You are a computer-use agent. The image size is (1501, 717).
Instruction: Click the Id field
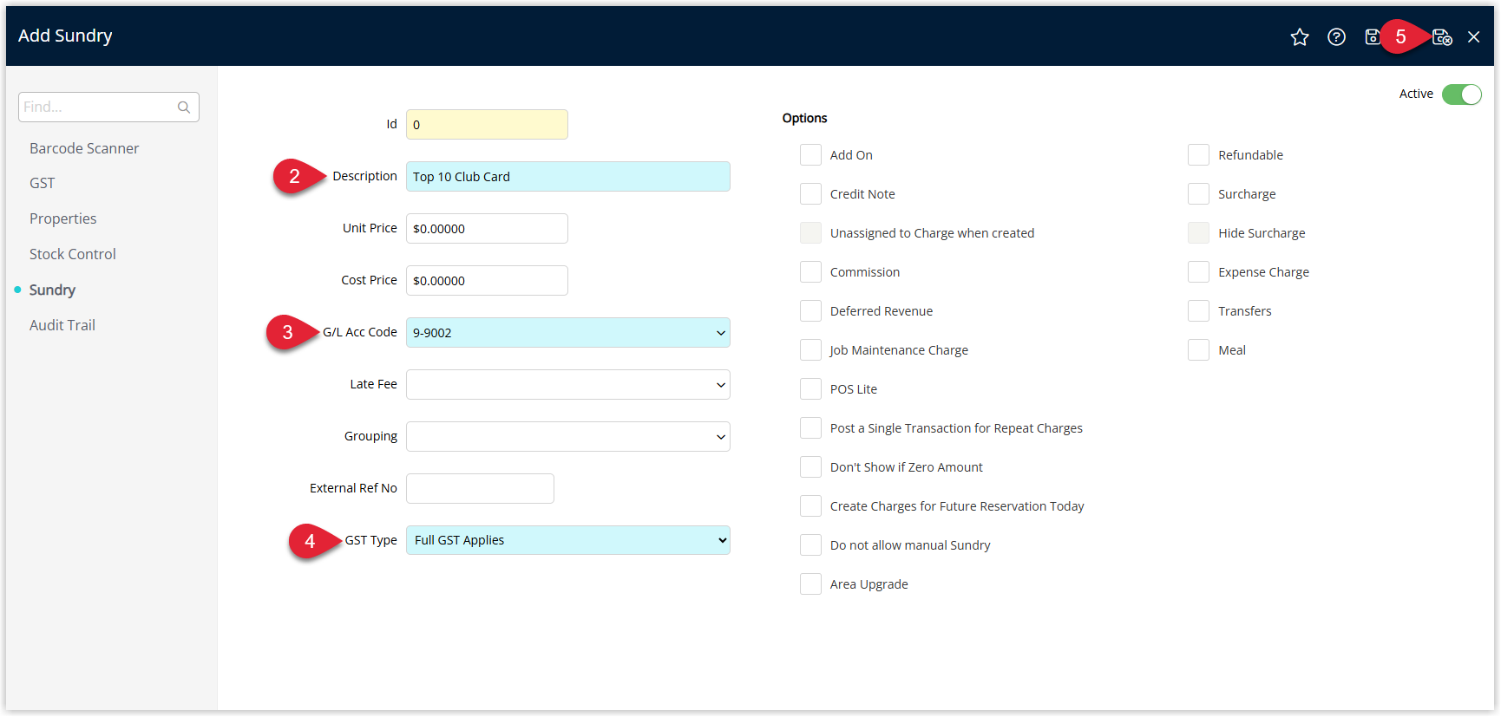tap(487, 125)
